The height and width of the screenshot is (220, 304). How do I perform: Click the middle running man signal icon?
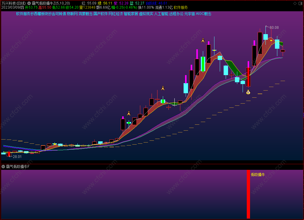tap(163, 88)
